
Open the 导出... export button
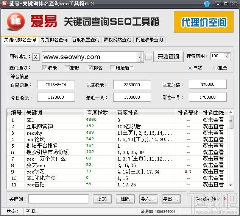[x=171, y=199]
